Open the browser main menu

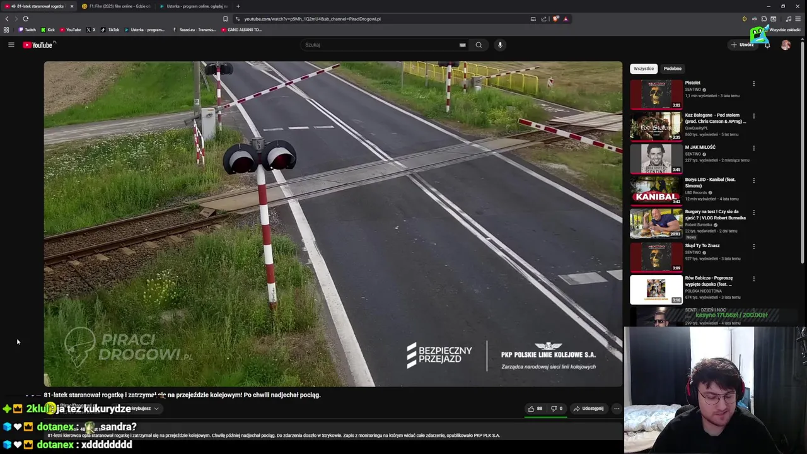tap(798, 19)
